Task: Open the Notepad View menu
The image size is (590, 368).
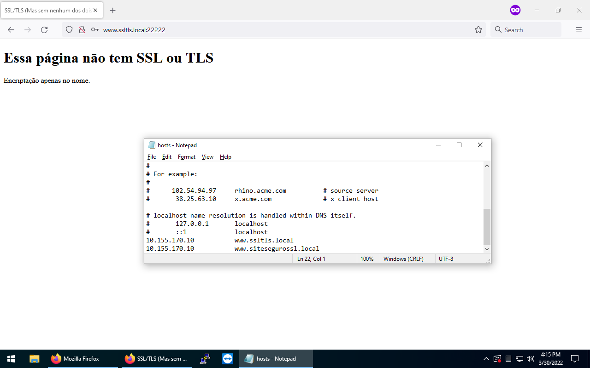Action: tap(207, 157)
